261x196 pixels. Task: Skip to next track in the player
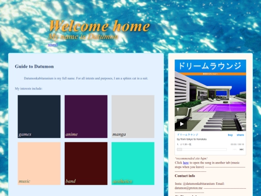[241, 150]
